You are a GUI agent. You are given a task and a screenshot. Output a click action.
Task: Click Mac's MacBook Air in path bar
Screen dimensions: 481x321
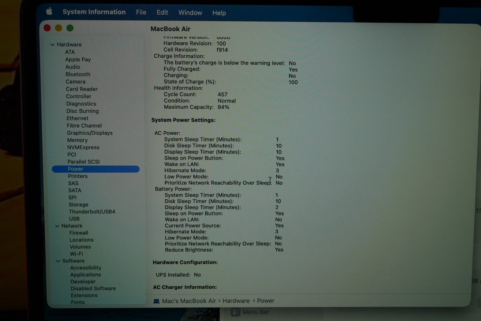(189, 301)
